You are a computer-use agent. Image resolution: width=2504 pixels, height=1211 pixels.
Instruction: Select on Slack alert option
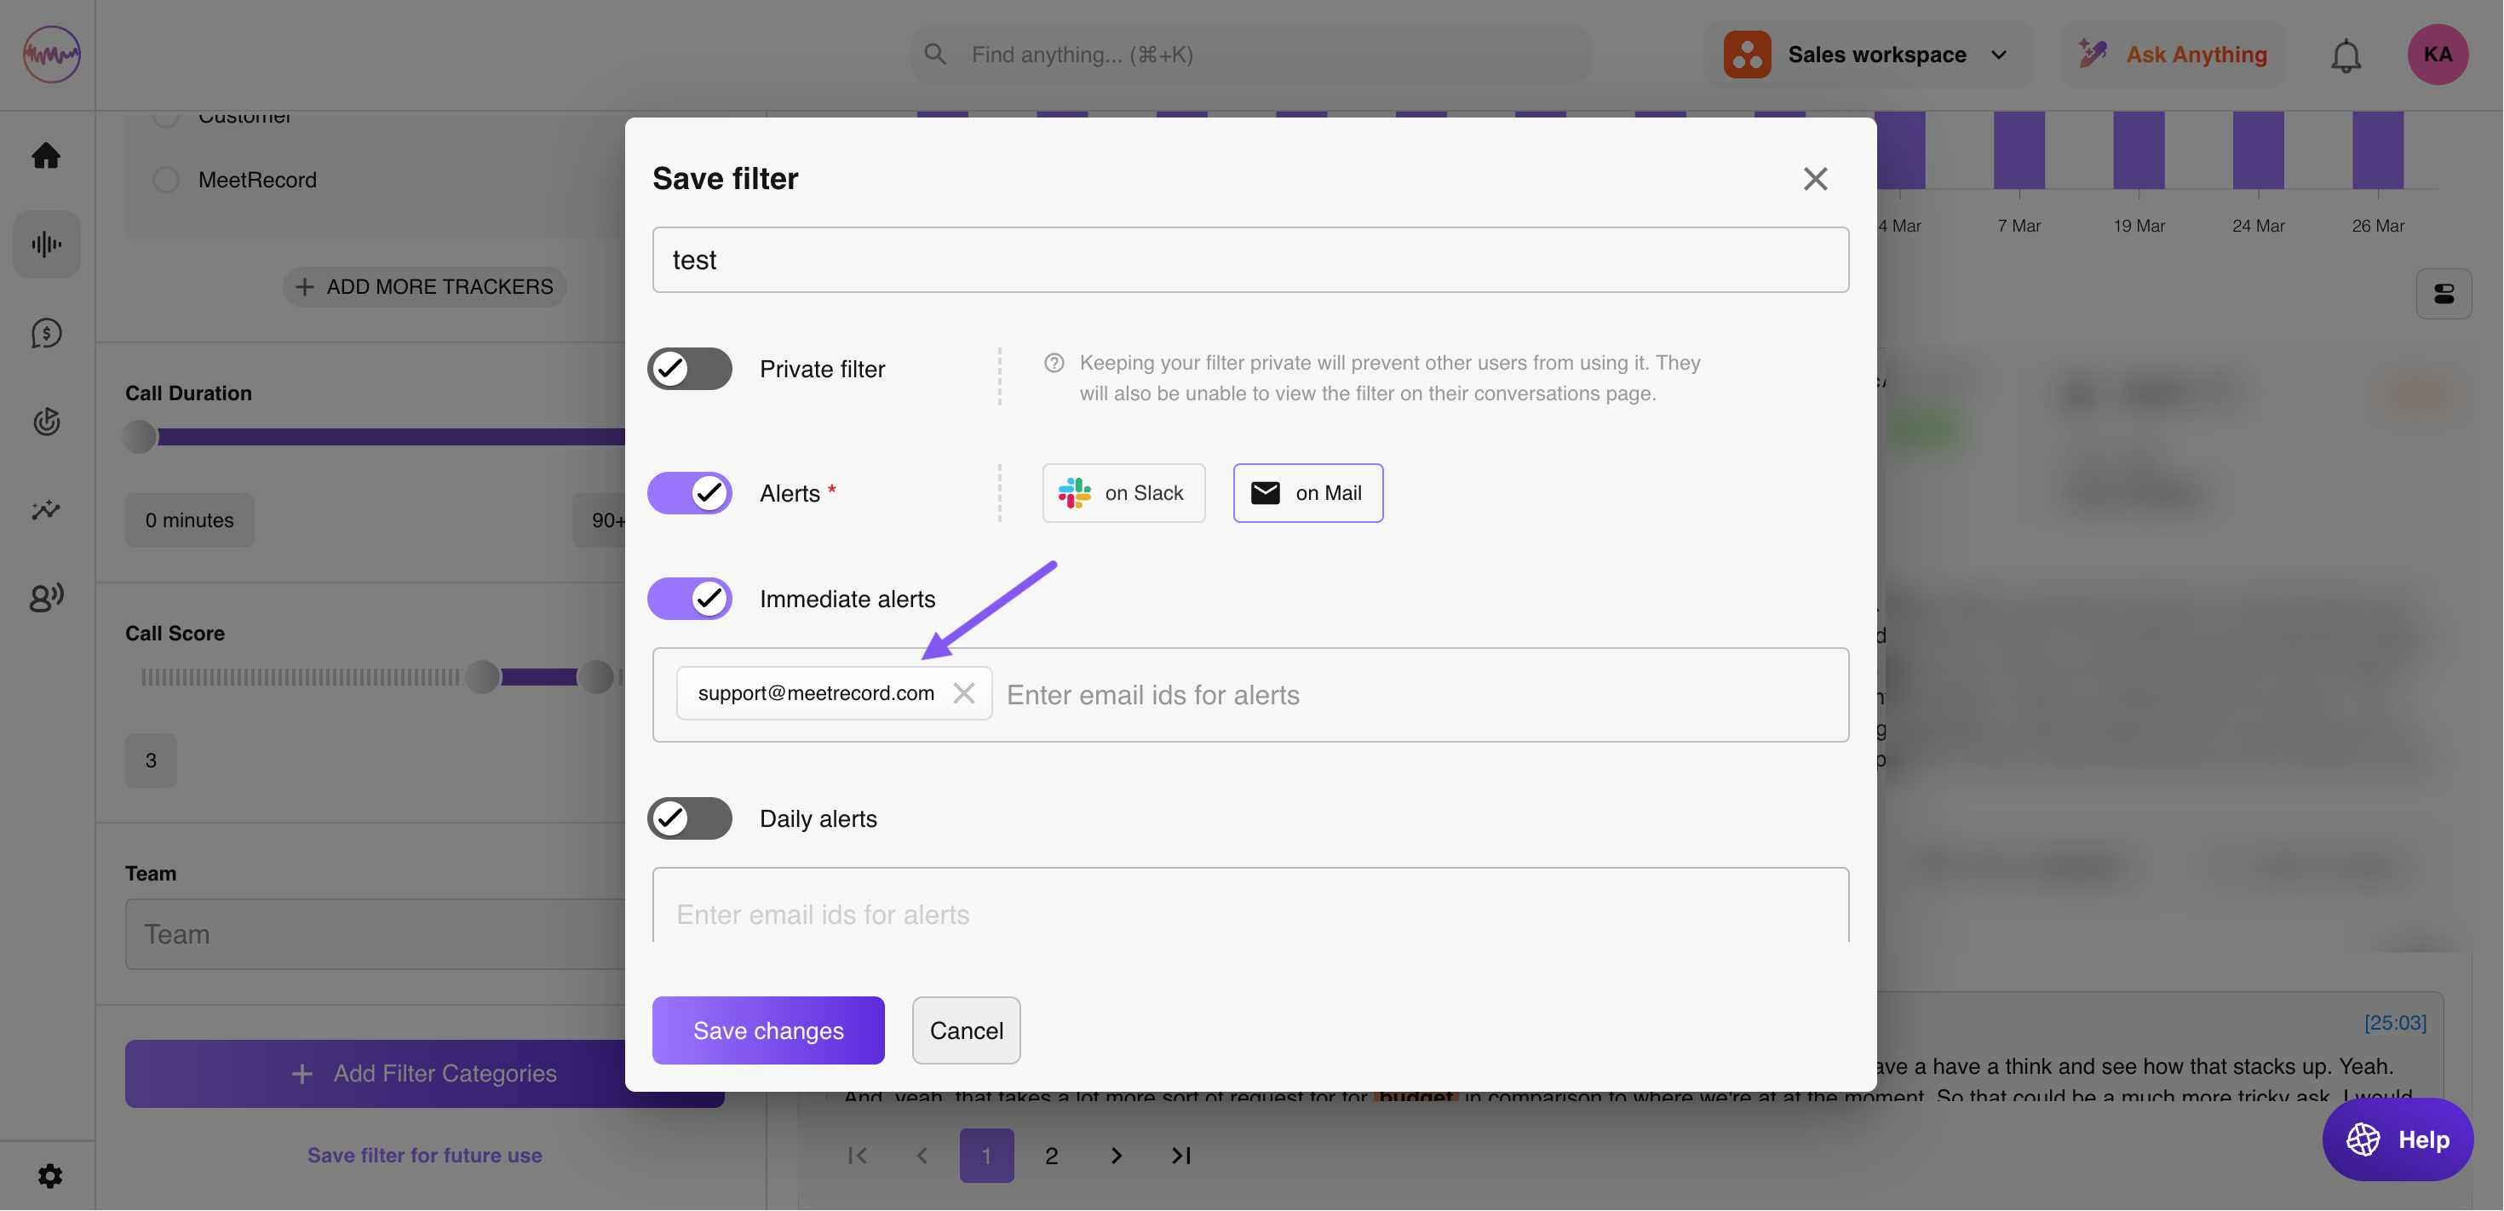click(1123, 493)
